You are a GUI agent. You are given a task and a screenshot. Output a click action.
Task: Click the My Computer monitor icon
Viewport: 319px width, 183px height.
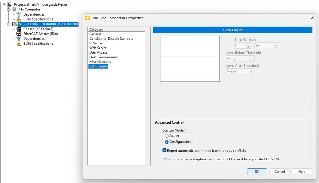[x=14, y=9]
